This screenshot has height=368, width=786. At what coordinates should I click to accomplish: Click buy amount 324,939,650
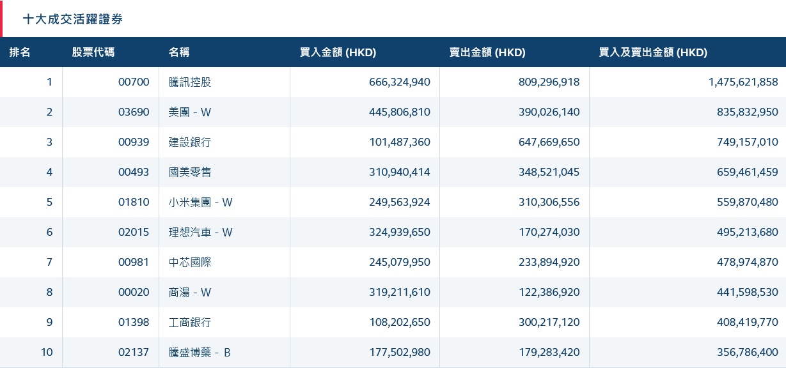click(x=400, y=232)
